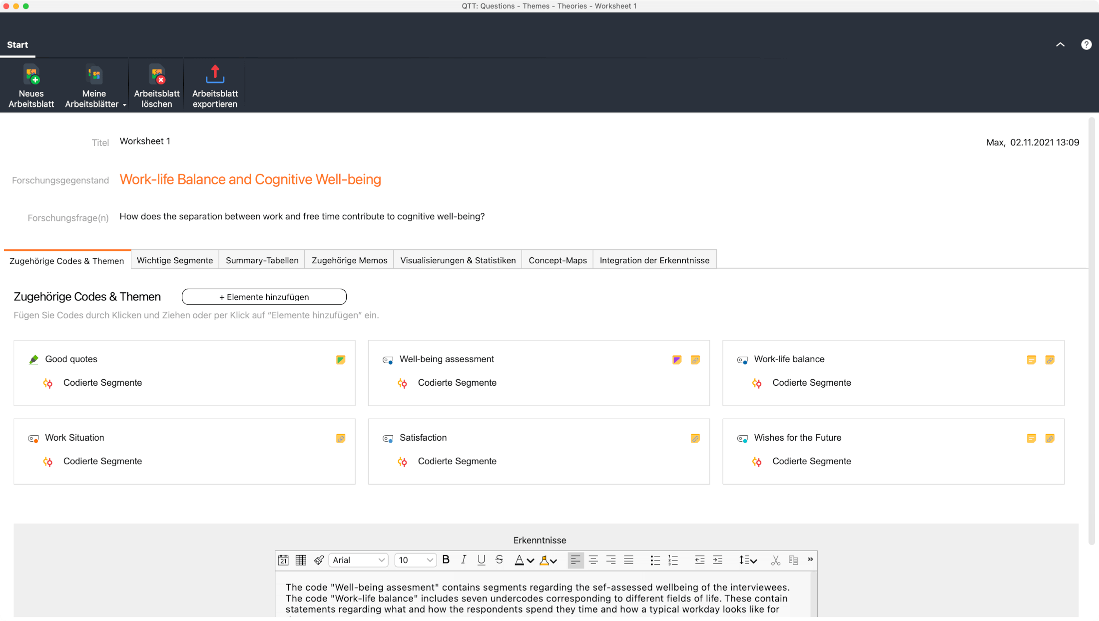Viewport: 1099px width, 621px height.
Task: Open help question mark icon
Action: click(1086, 44)
